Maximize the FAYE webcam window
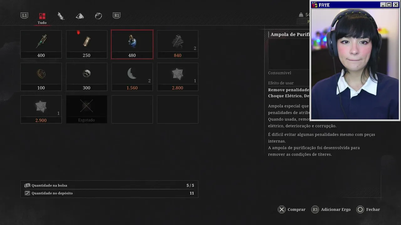Viewport: 401px width, 225px height. tap(389, 5)
